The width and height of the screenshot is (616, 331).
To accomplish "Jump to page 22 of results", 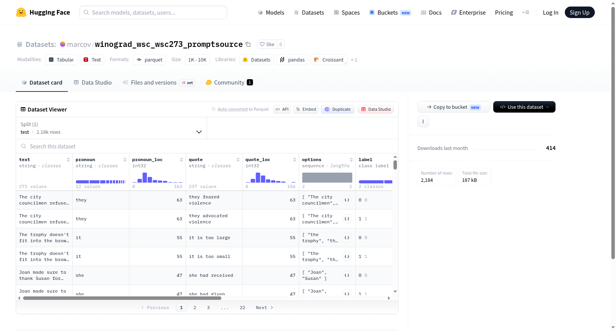I will pos(242,308).
